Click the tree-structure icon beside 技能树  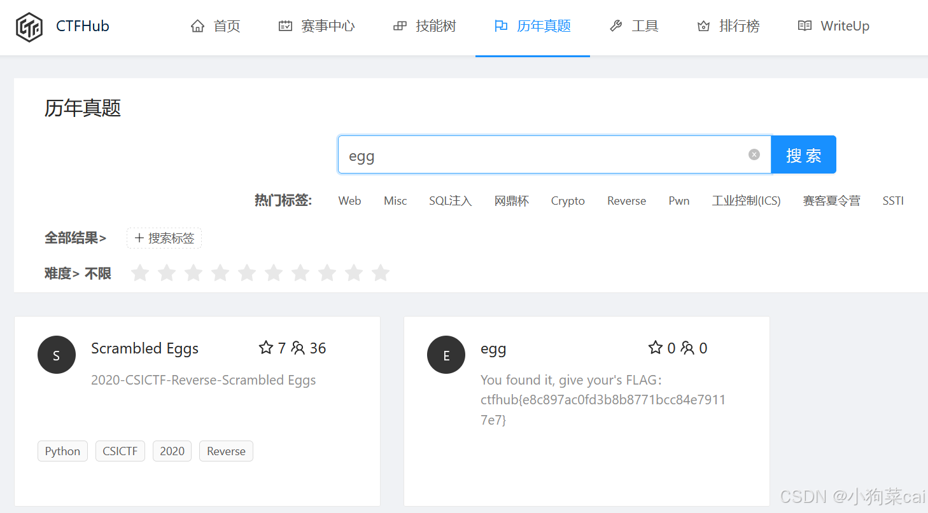pyautogui.click(x=400, y=26)
